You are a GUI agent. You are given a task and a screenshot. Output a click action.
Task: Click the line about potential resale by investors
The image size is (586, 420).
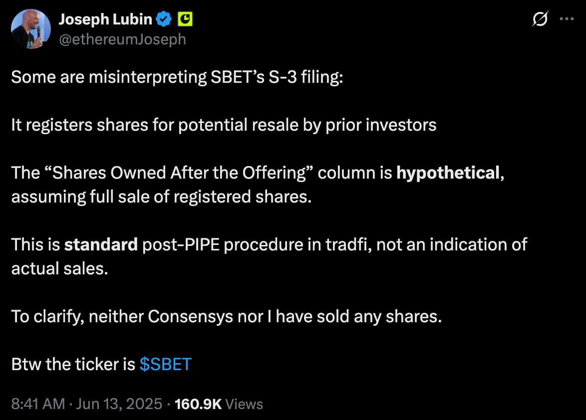pyautogui.click(x=224, y=125)
